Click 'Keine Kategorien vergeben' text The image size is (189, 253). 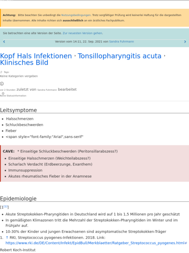coord(19,76)
